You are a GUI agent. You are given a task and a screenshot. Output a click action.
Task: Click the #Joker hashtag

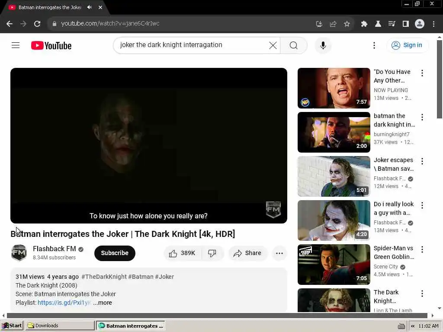point(164,277)
